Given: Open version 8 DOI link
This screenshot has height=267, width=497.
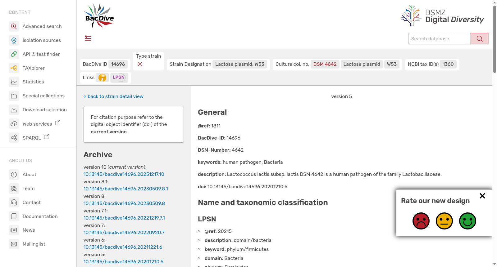Looking at the screenshot, I should (124, 203).
